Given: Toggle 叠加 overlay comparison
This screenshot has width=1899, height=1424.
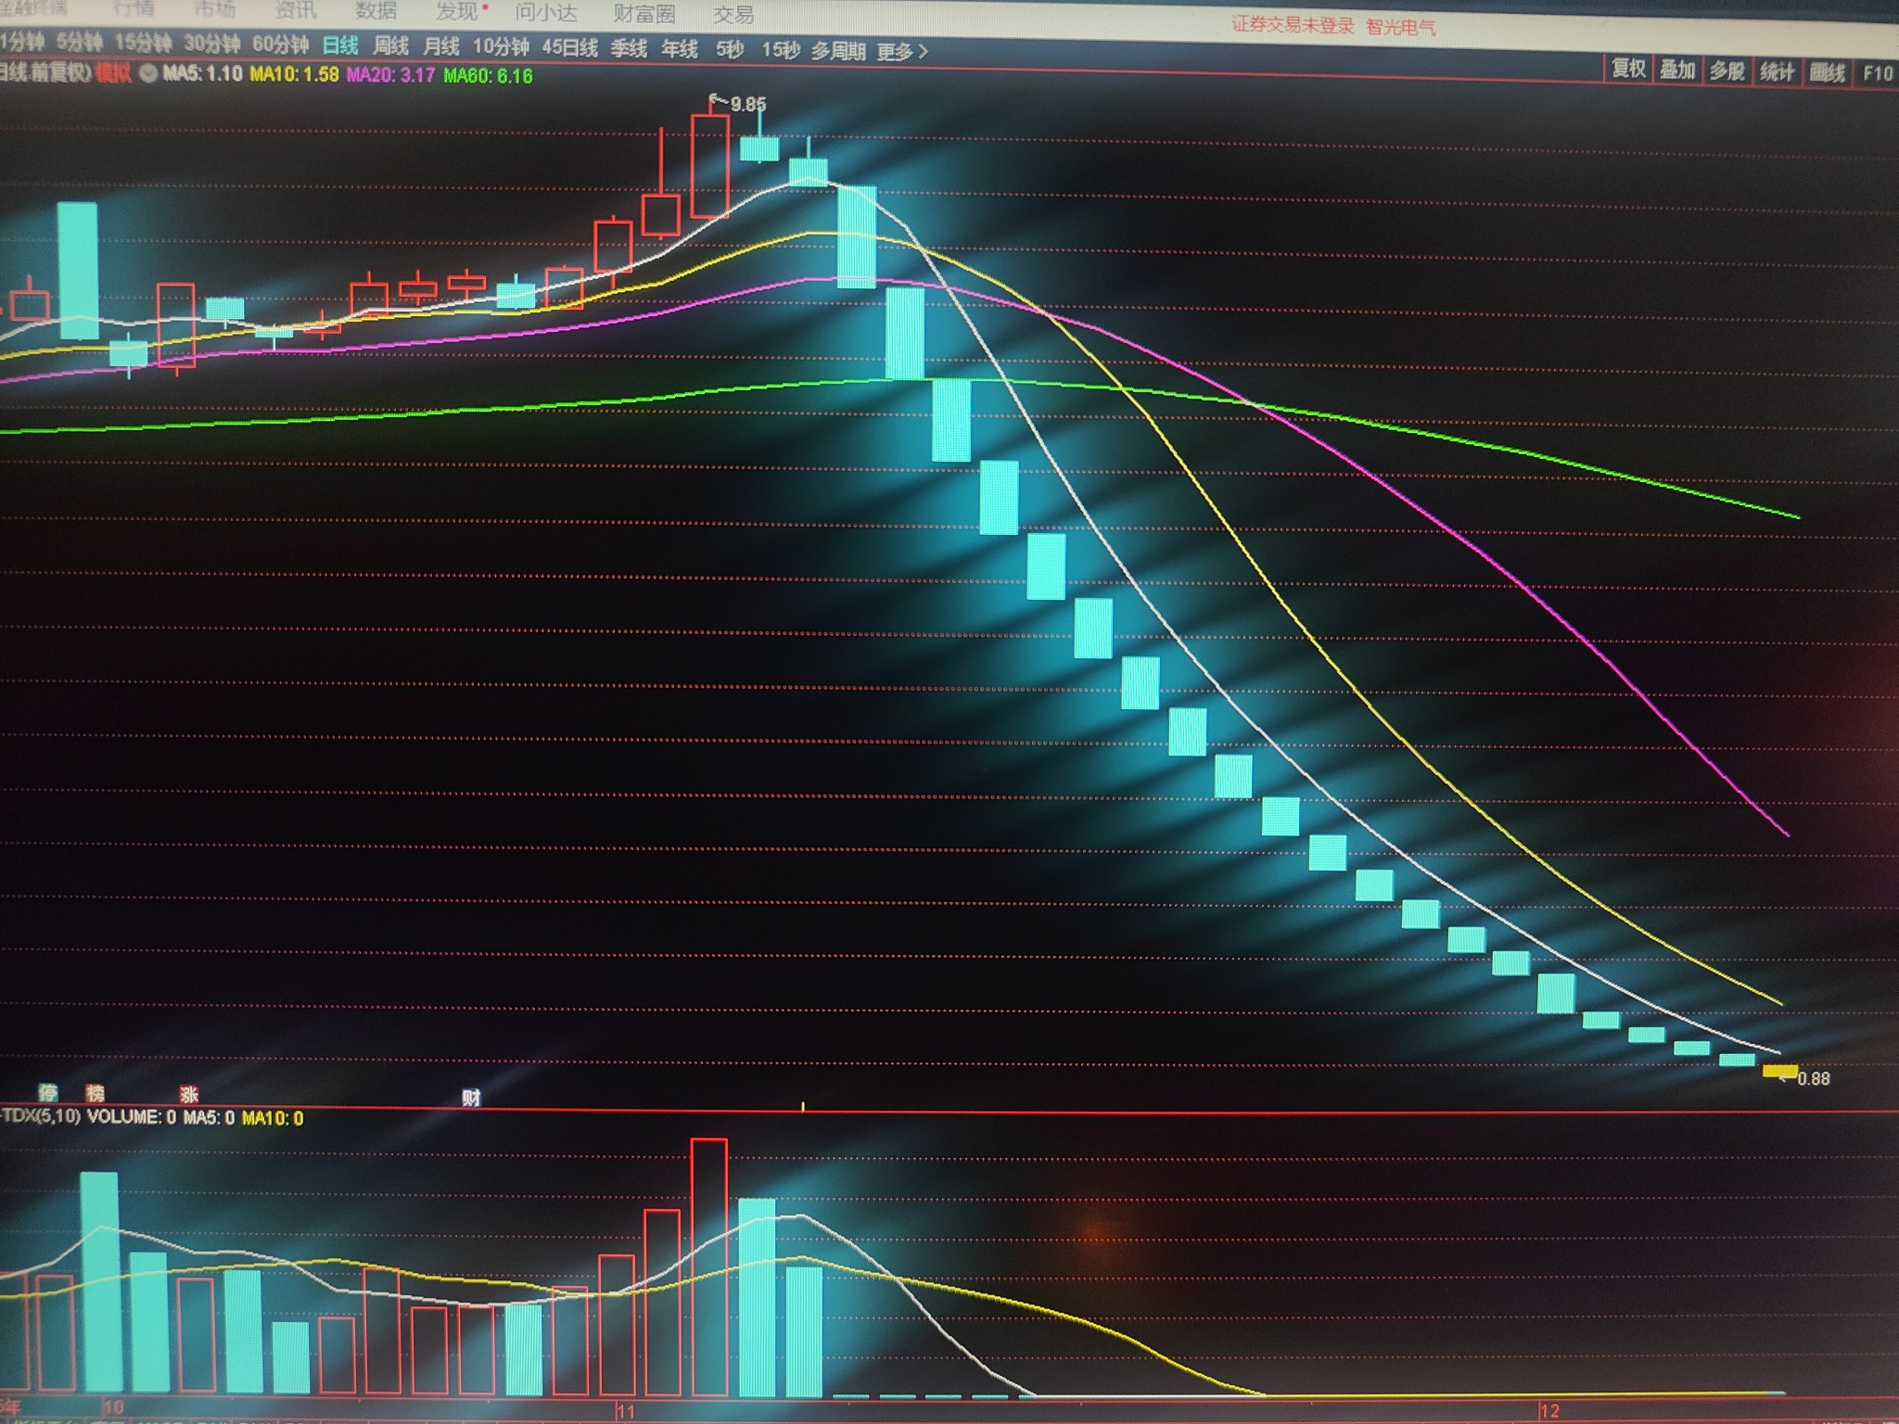Looking at the screenshot, I should (1677, 70).
